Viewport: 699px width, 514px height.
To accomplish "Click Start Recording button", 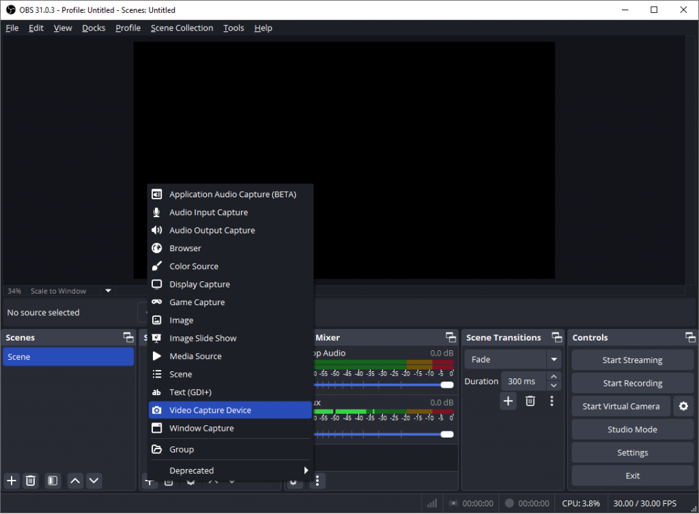I will [632, 384].
